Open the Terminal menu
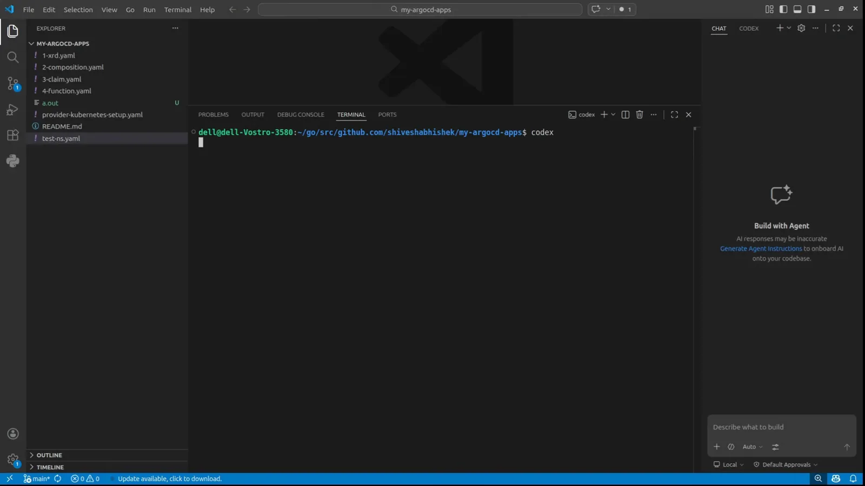 pos(178,10)
